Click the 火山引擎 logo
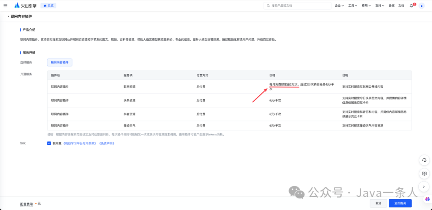This screenshot has width=432, height=210. (x=25, y=6)
